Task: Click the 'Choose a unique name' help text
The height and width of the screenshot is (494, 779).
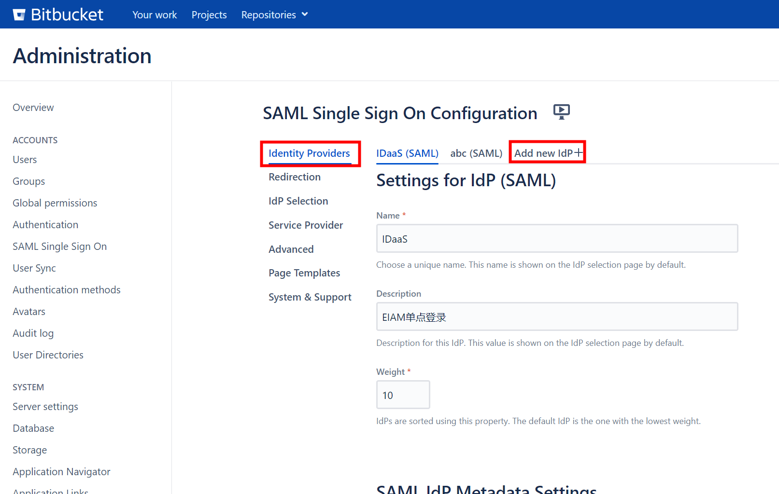Action: (x=531, y=265)
